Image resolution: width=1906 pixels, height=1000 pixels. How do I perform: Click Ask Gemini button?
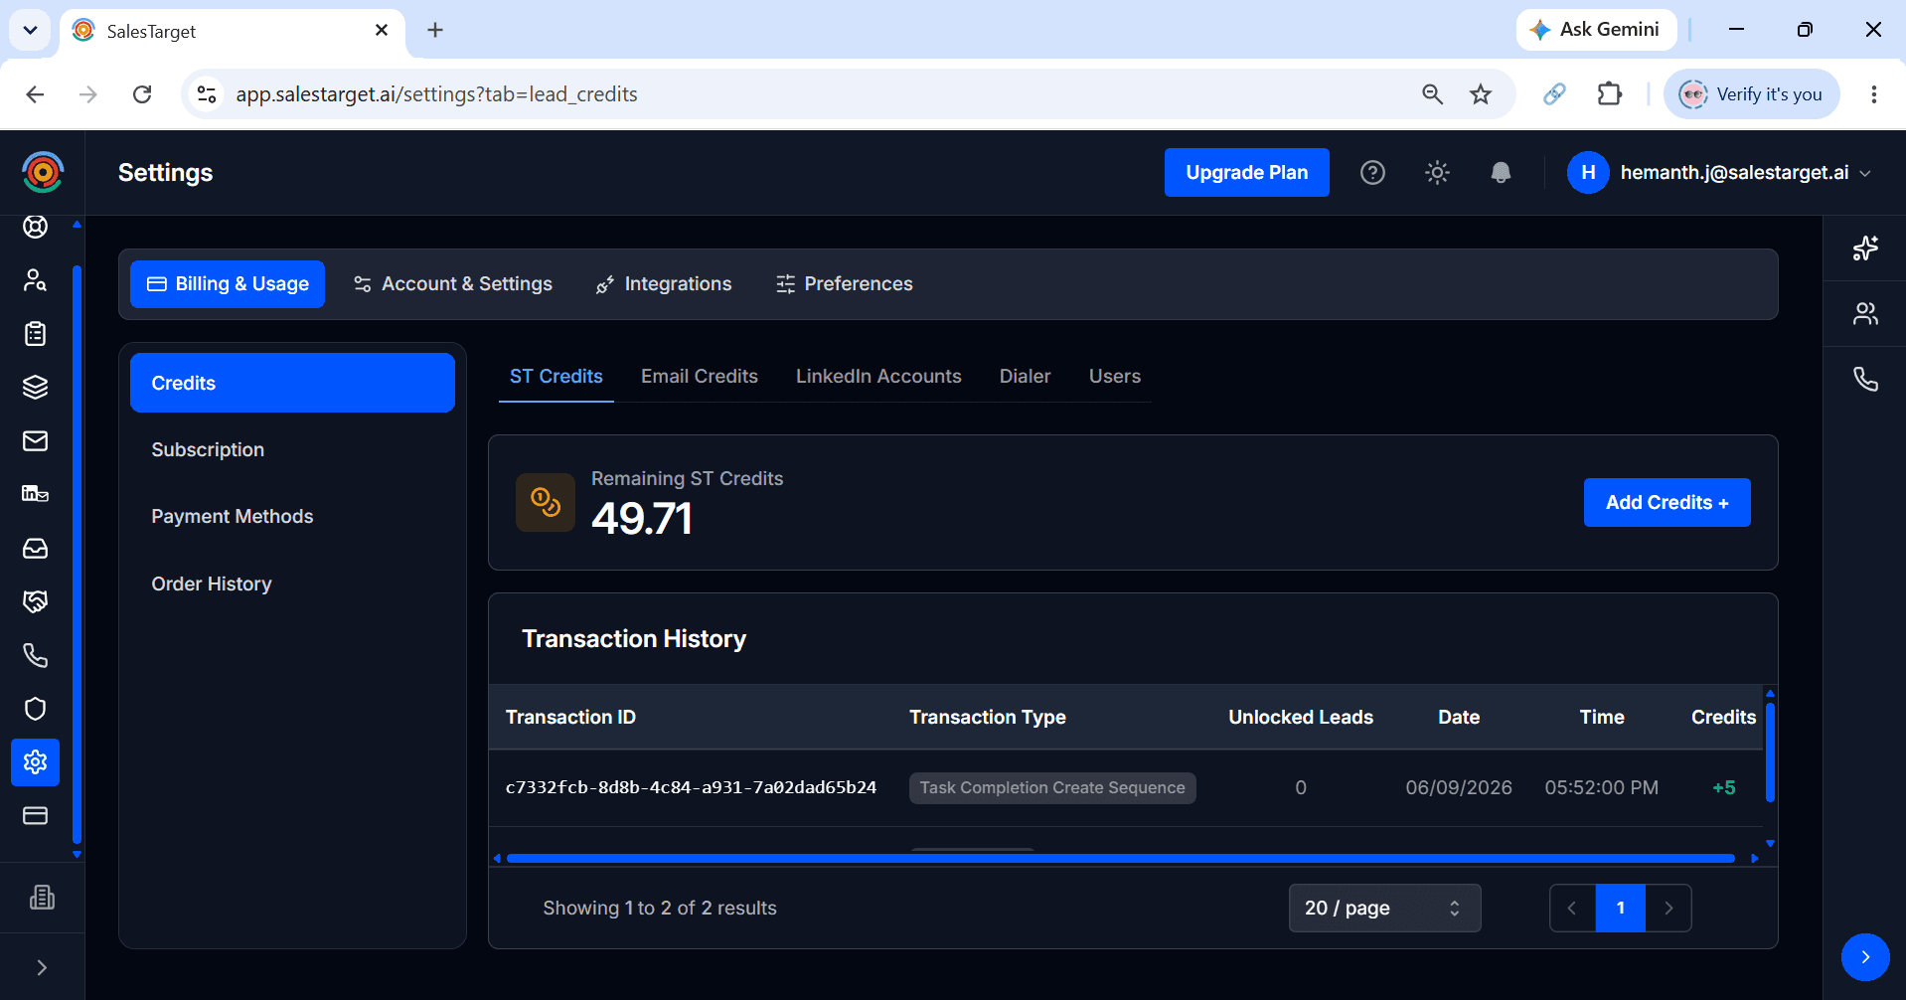[1596, 30]
